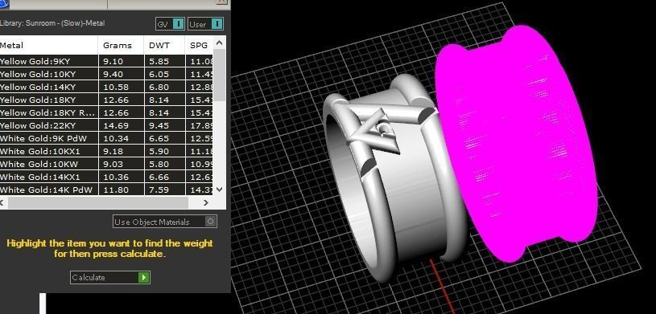The width and height of the screenshot is (656, 314).
Task: Click the Metal column header
Action: point(48,45)
